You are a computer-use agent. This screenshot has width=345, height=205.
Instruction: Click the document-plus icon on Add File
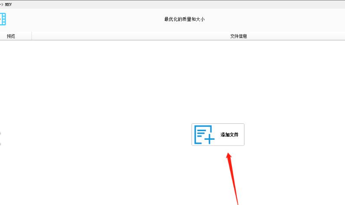click(x=205, y=135)
